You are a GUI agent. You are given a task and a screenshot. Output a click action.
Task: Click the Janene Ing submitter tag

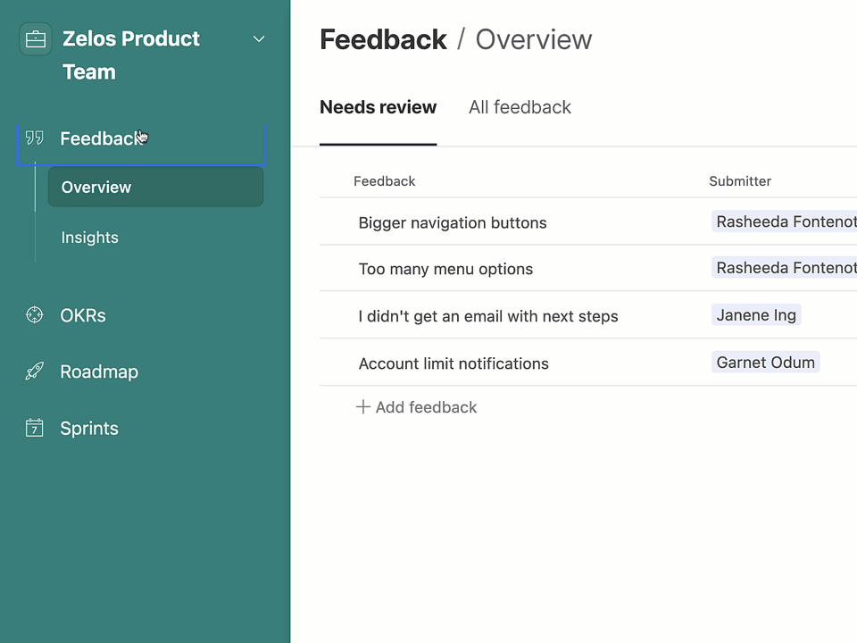pos(756,314)
